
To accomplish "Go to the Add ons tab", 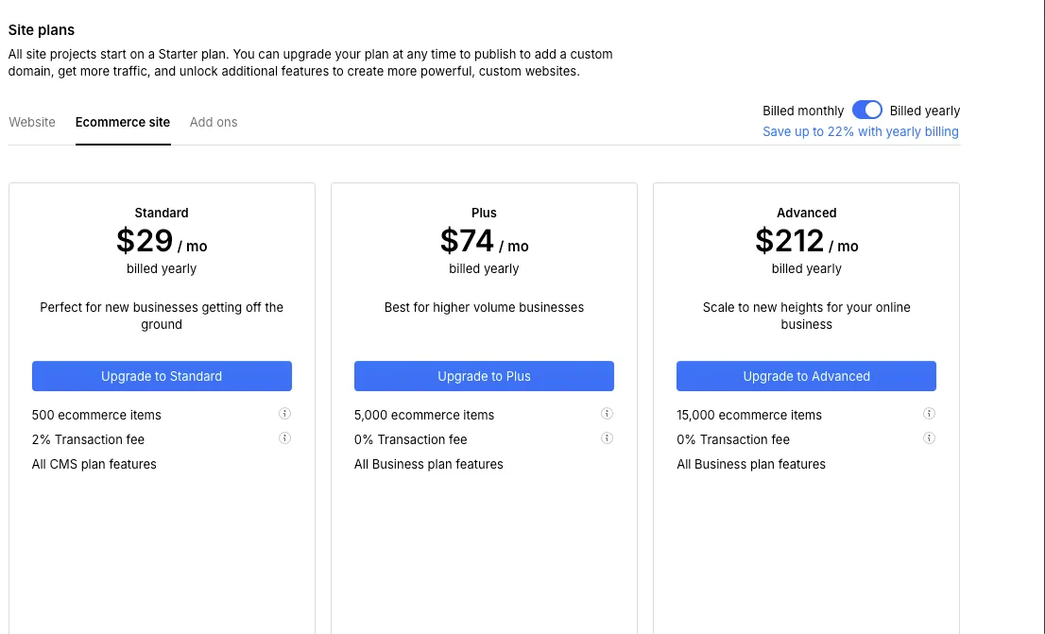I will [x=214, y=122].
